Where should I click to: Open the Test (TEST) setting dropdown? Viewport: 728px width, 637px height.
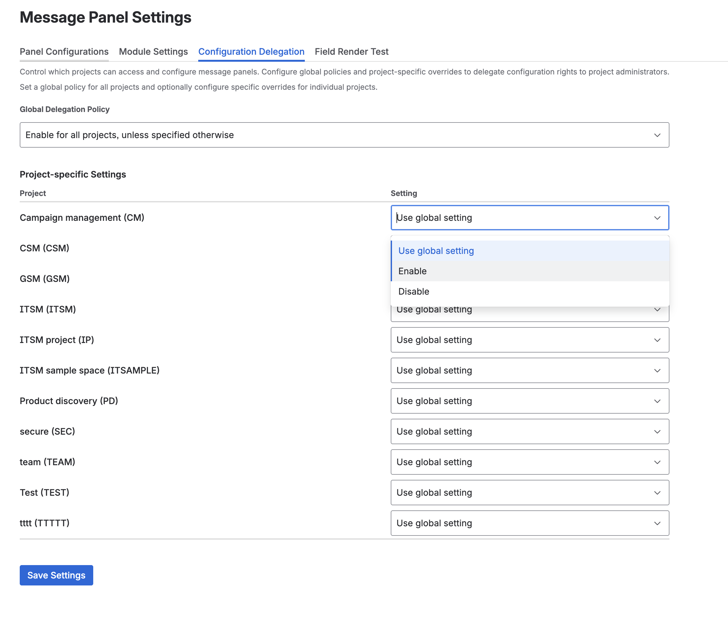530,492
